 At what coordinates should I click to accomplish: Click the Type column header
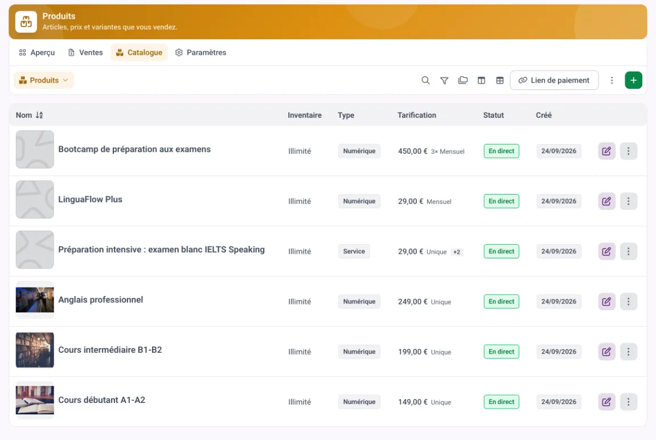tap(346, 115)
